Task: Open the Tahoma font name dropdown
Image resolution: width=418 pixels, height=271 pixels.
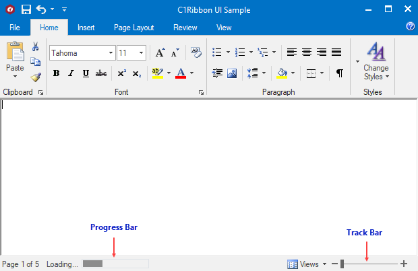Action: point(111,53)
